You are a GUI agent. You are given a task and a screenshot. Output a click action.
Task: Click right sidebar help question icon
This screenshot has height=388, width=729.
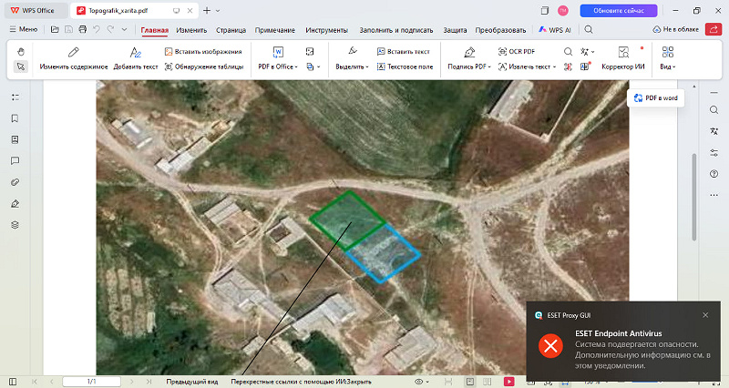(x=714, y=174)
